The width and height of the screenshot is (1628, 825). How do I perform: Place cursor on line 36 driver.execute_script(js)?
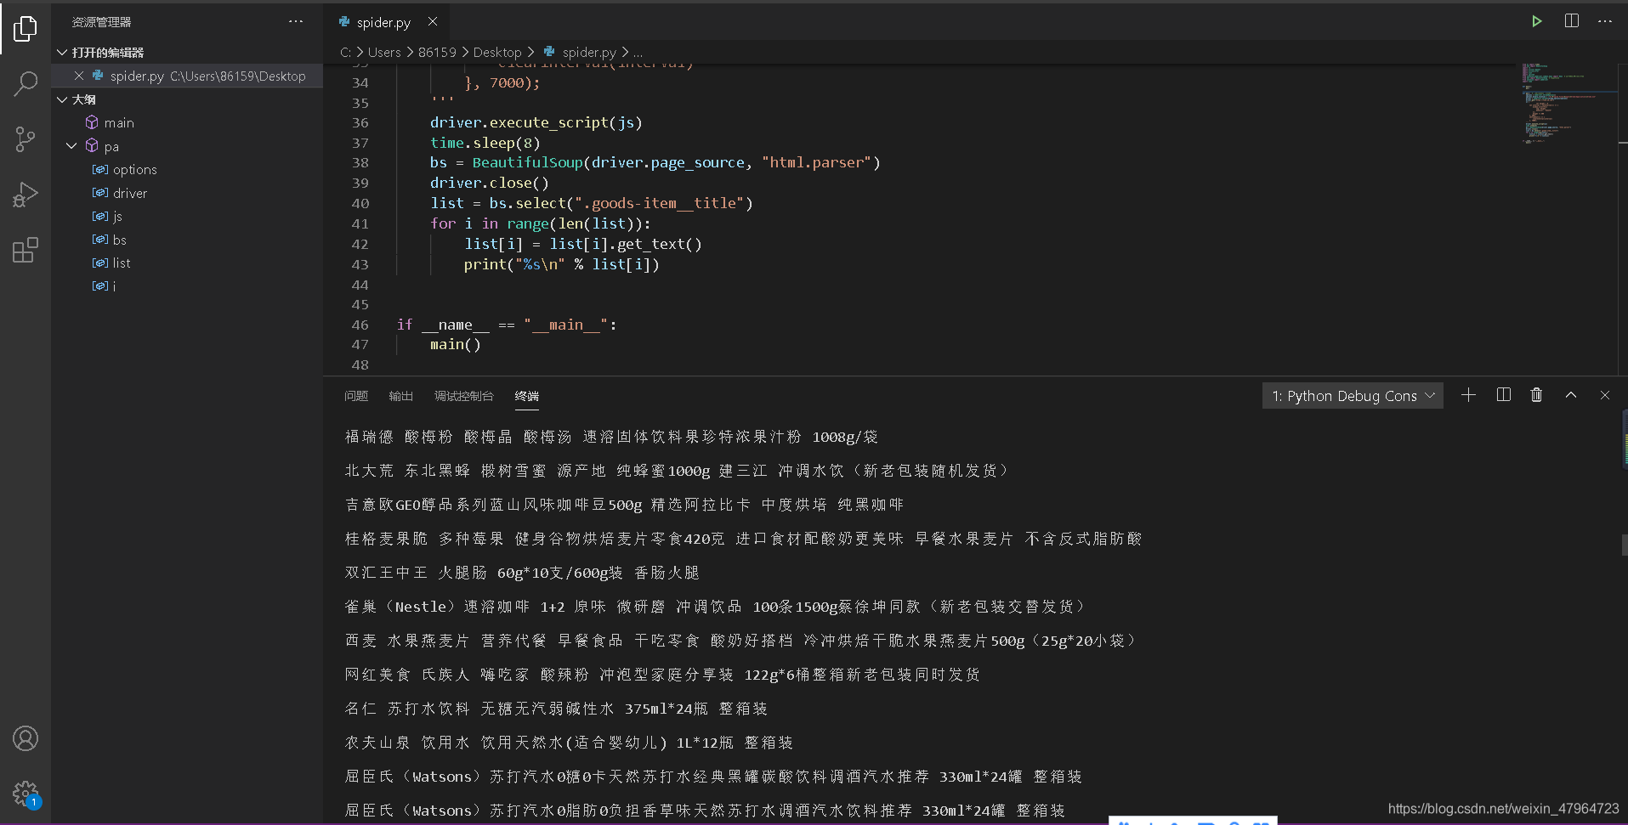[536, 122]
